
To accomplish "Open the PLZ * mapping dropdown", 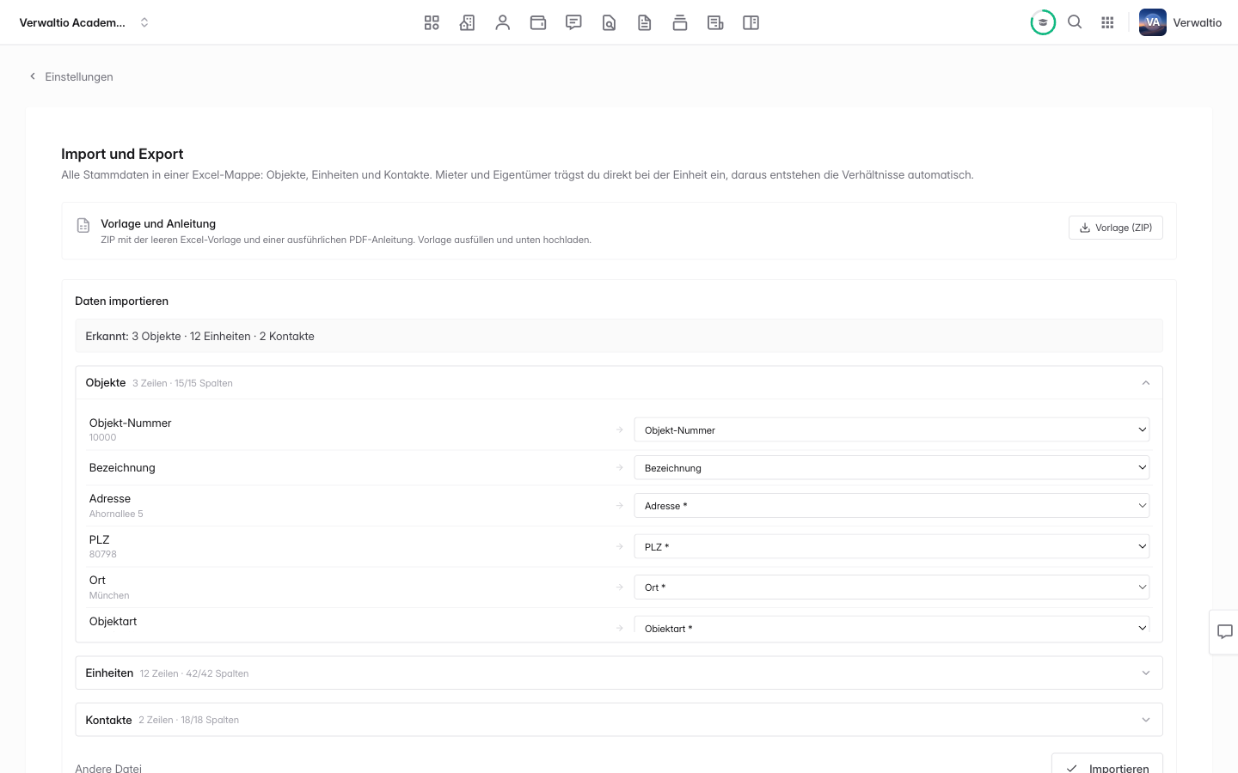I will (892, 547).
